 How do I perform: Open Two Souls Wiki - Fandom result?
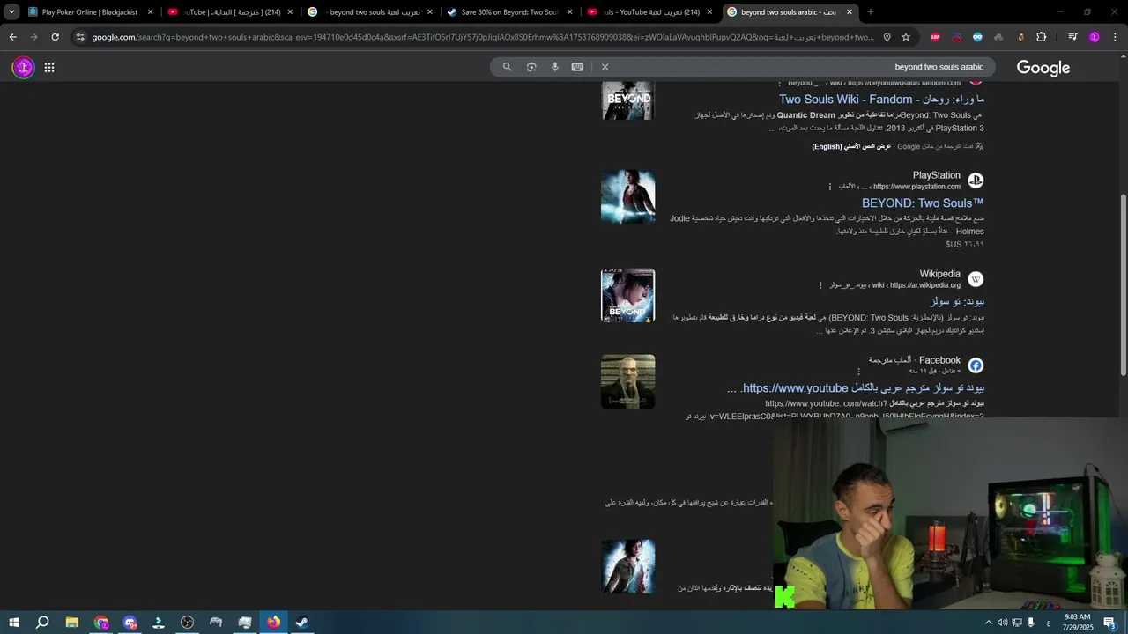point(881,100)
